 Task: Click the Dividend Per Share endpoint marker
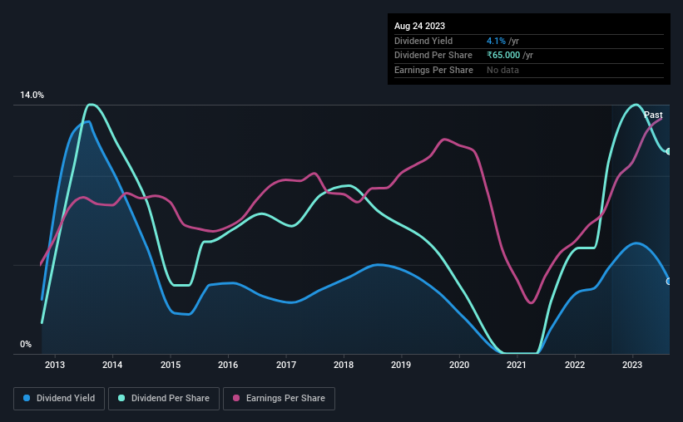tap(669, 151)
